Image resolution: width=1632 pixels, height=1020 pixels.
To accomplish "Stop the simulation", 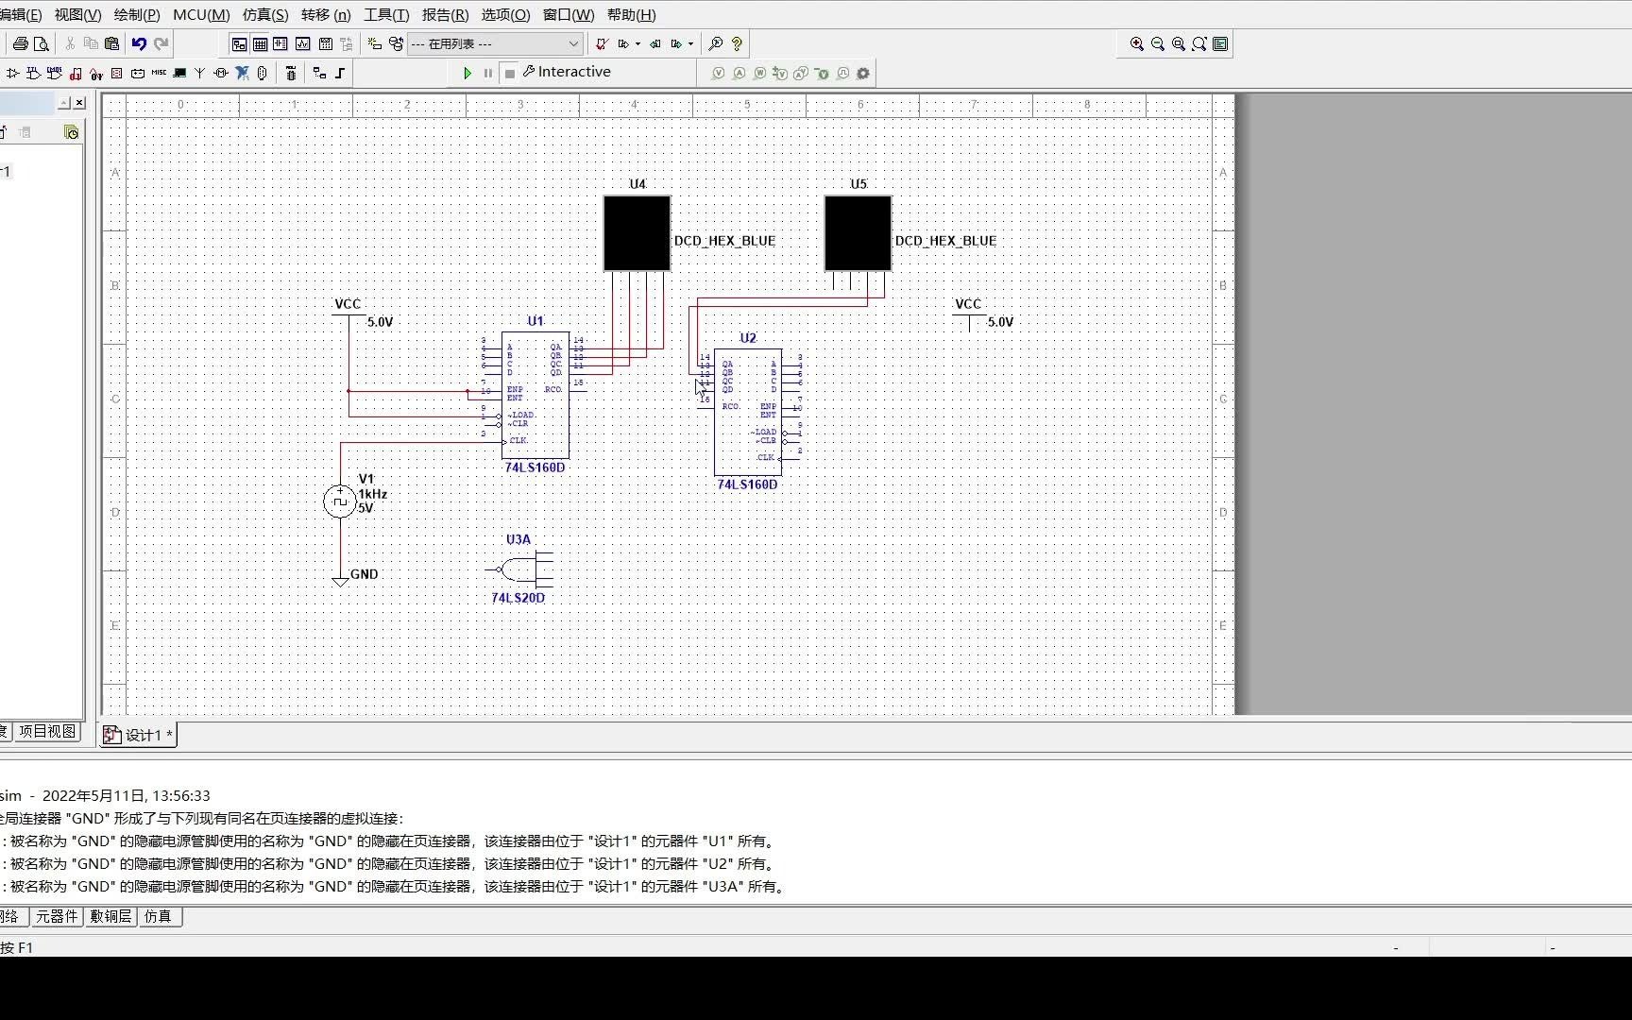I will click(x=509, y=73).
